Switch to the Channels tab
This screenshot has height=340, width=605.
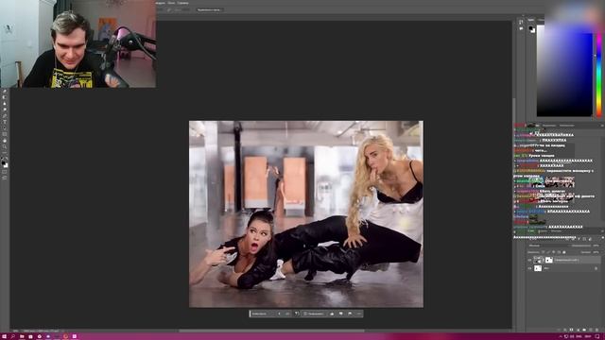pos(543,230)
